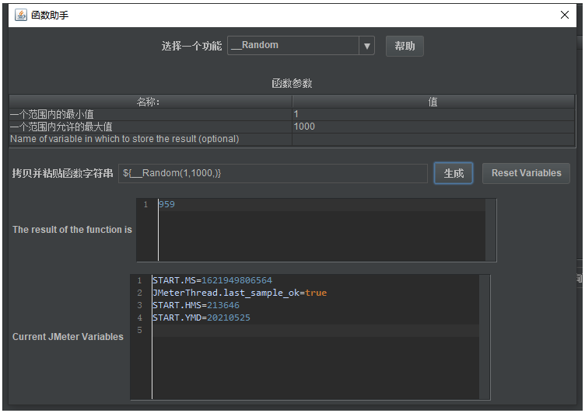585x413 pixels.
Task: Click the result value 959
Action: [x=166, y=204]
